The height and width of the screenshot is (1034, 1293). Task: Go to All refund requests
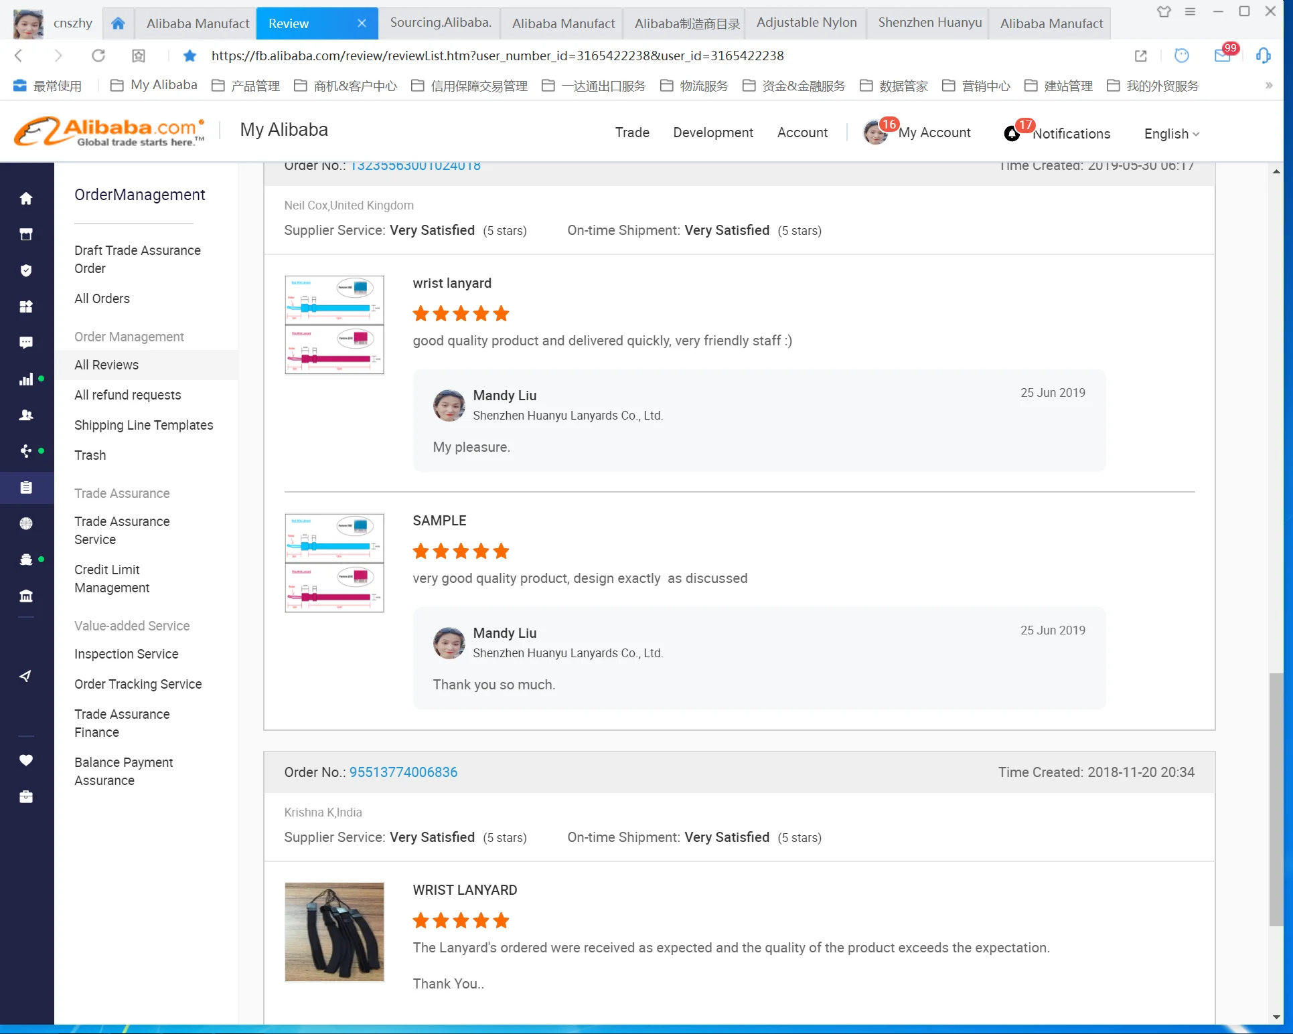(x=127, y=395)
